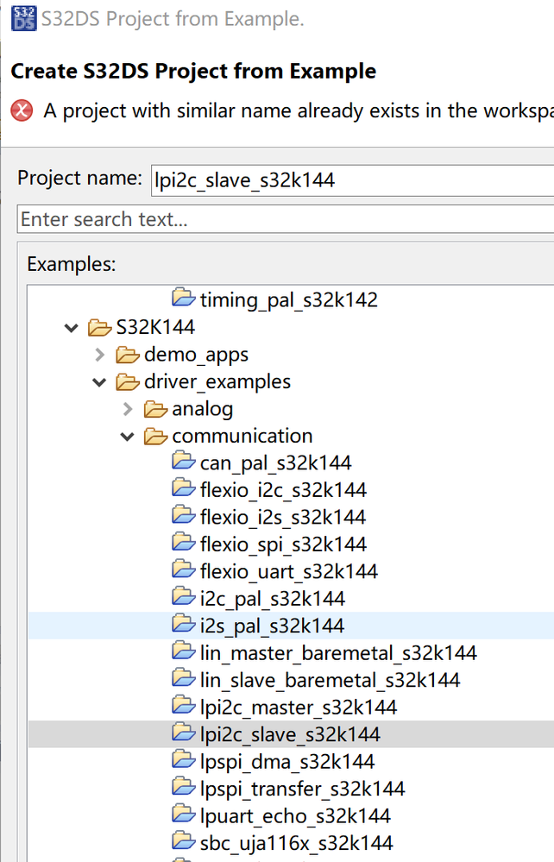The width and height of the screenshot is (554, 862).
Task: Collapse the S32K144 tree node
Action: click(x=72, y=328)
